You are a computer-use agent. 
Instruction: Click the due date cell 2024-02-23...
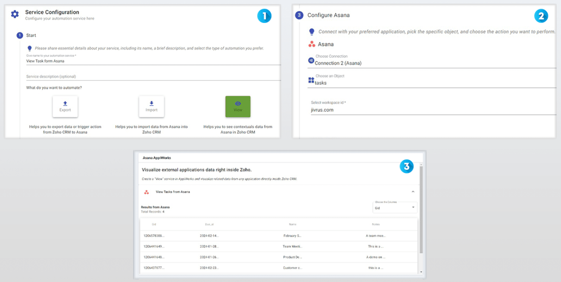pyautogui.click(x=209, y=268)
